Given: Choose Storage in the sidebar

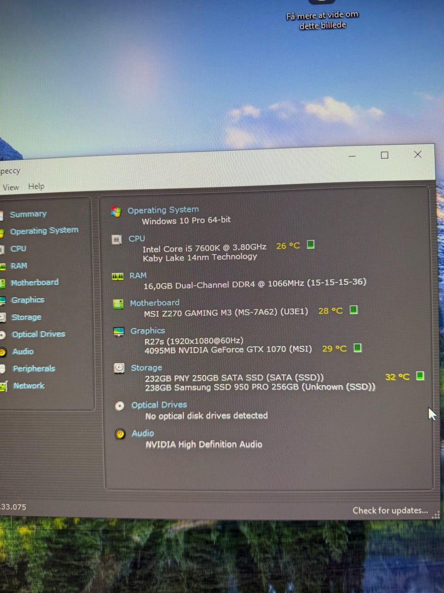Looking at the screenshot, I should pos(26,317).
